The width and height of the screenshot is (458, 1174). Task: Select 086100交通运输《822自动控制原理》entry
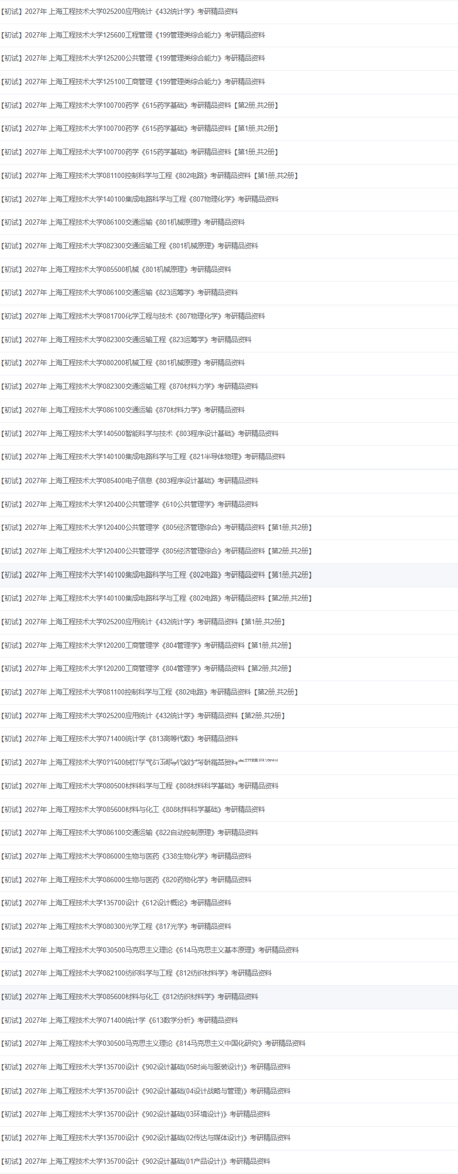(x=129, y=832)
